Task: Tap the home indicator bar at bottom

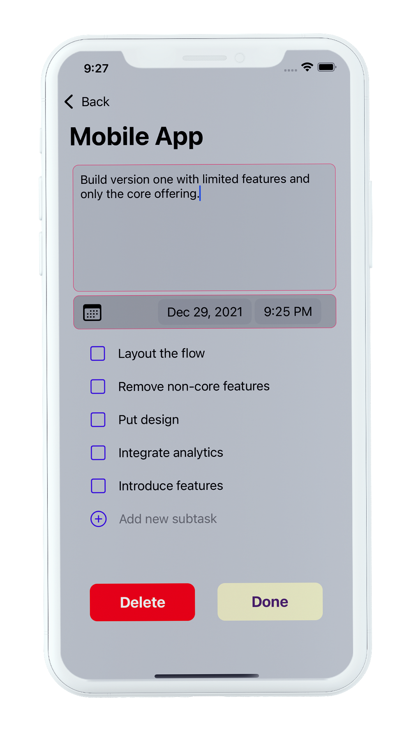Action: pyautogui.click(x=207, y=675)
